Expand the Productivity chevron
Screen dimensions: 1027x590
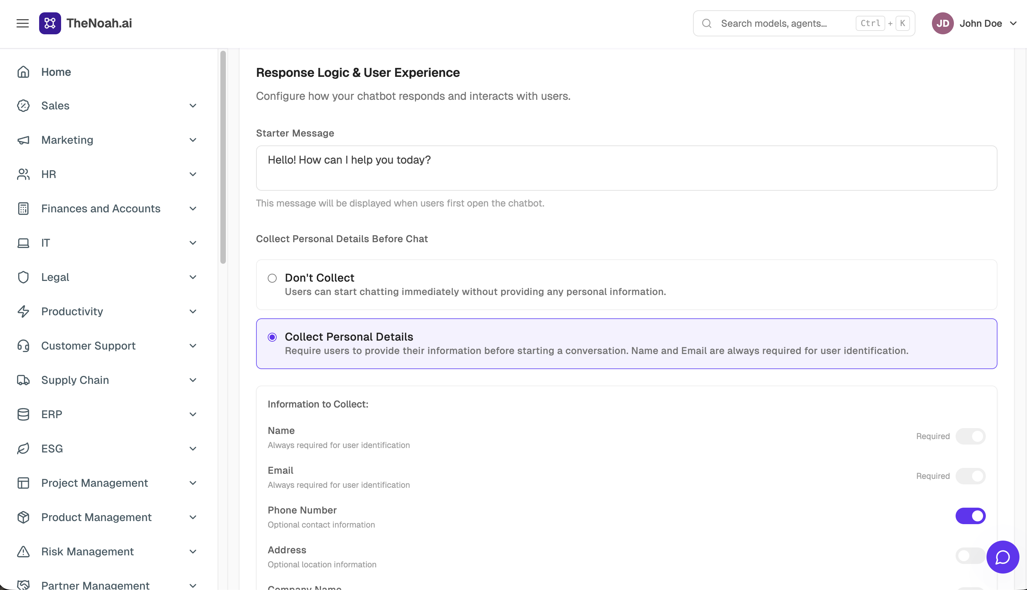tap(193, 311)
